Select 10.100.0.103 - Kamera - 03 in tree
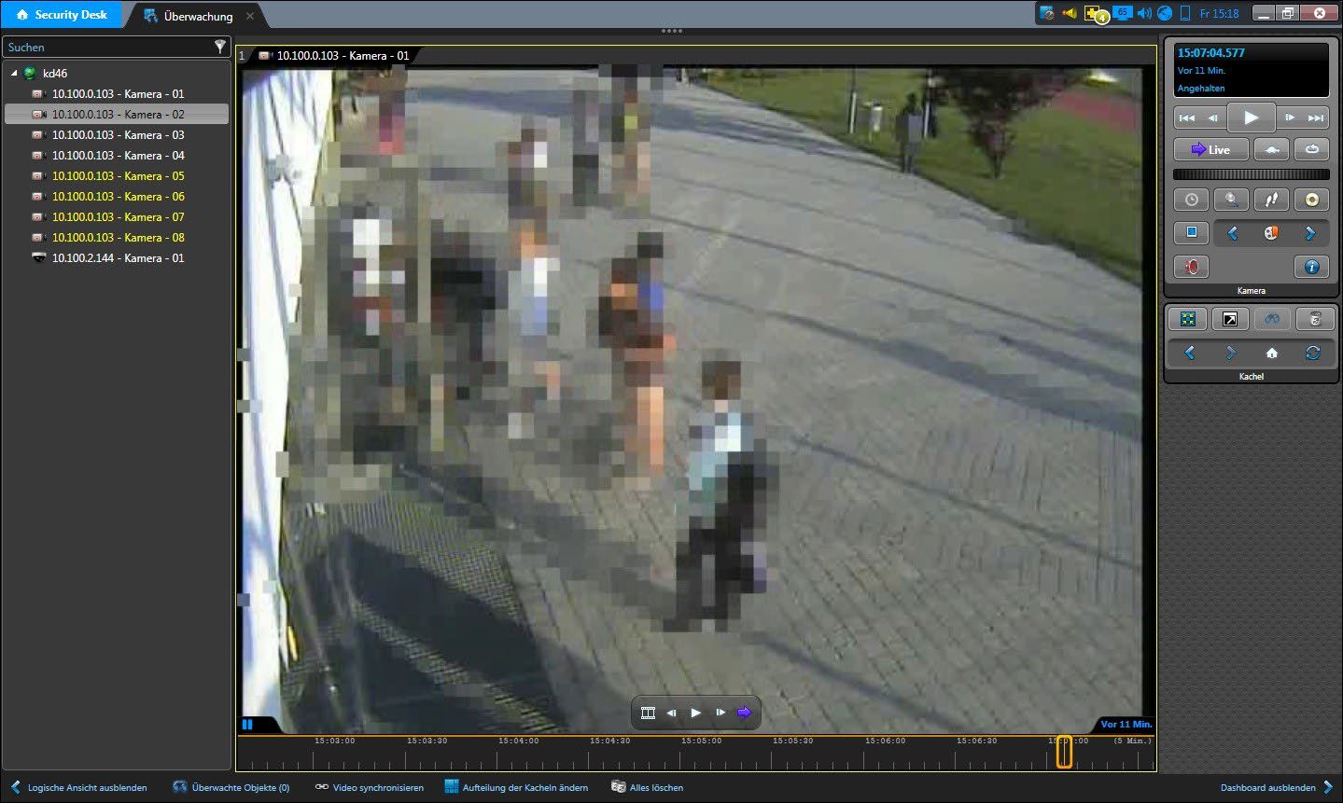The width and height of the screenshot is (1343, 803). coord(118,135)
